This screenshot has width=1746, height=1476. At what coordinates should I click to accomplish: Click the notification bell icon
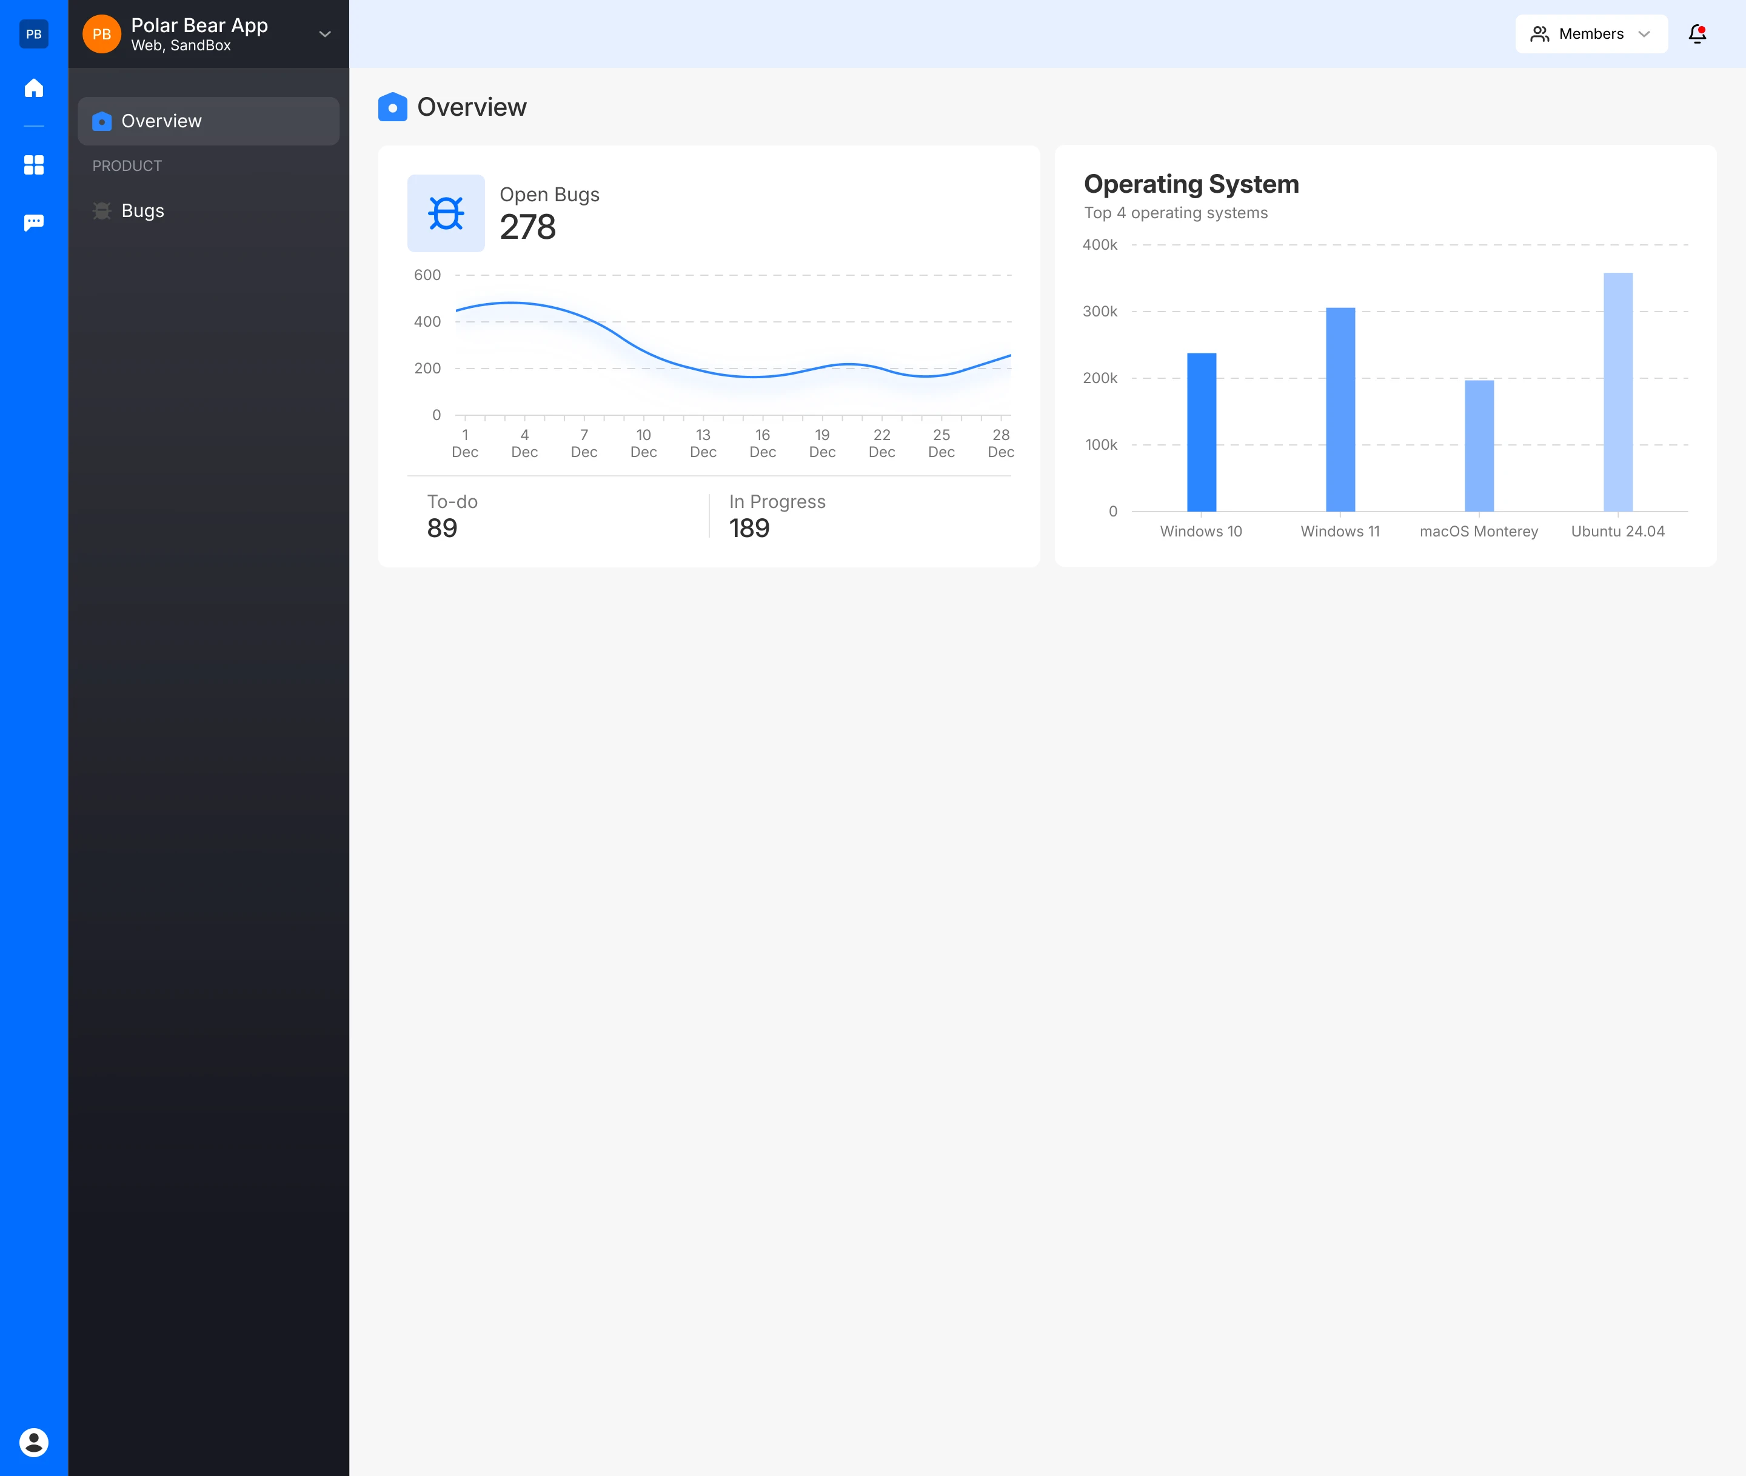1697,33
